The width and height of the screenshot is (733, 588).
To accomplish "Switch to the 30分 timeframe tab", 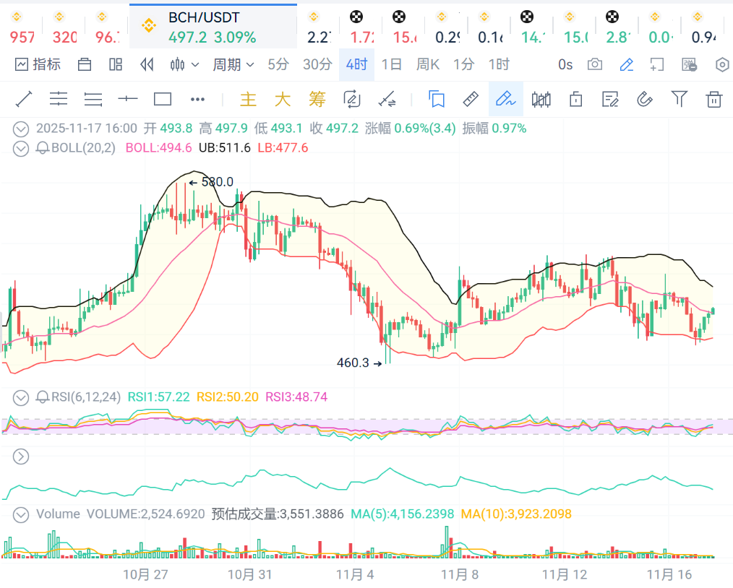I will coord(317,64).
